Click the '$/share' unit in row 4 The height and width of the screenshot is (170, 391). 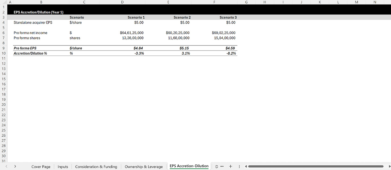pos(75,23)
